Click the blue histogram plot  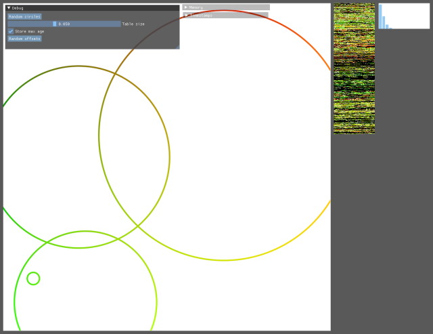pyautogui.click(x=404, y=16)
